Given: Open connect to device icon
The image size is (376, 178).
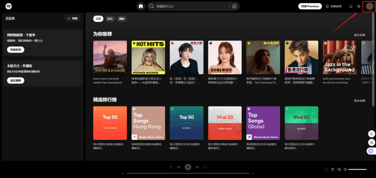Looking at the screenshot, I should (x=339, y=169).
